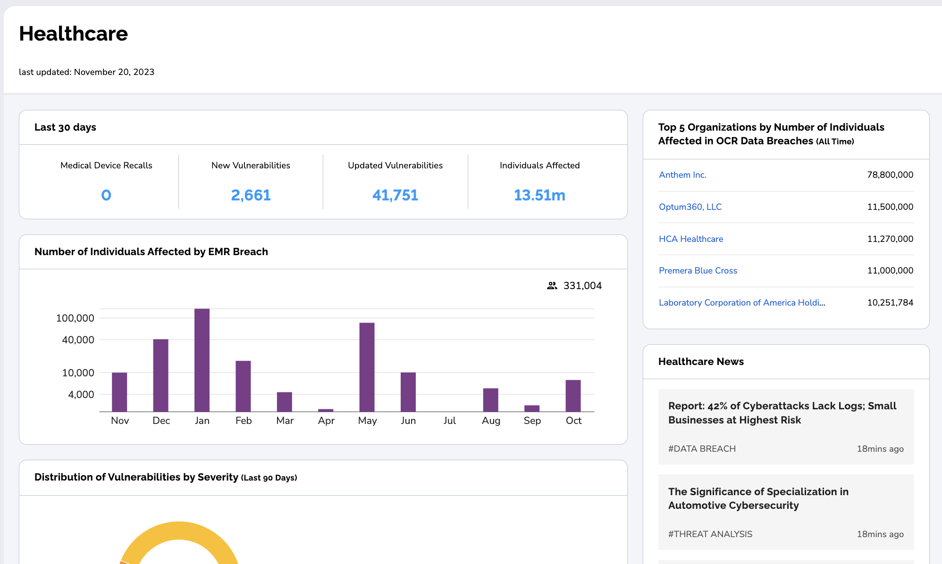Open Laboratory Corporation of America Holdings link
The height and width of the screenshot is (564, 942).
(742, 303)
